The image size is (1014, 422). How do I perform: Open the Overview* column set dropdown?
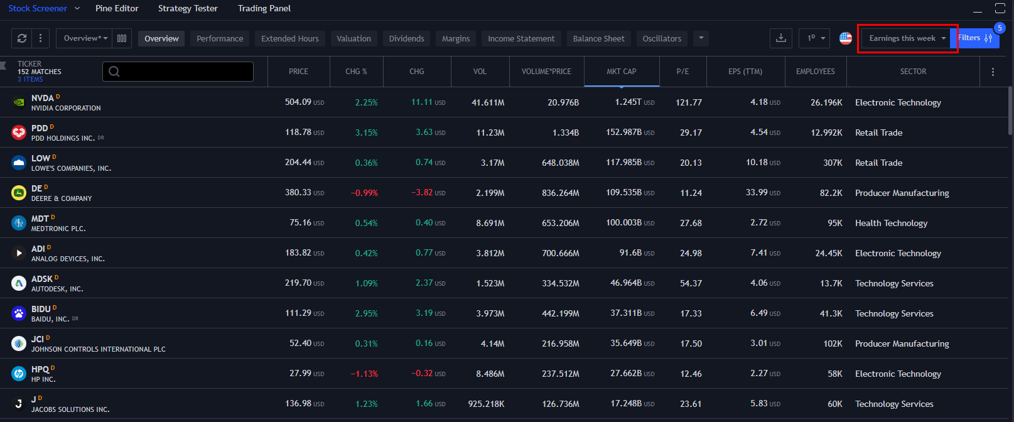(x=85, y=38)
